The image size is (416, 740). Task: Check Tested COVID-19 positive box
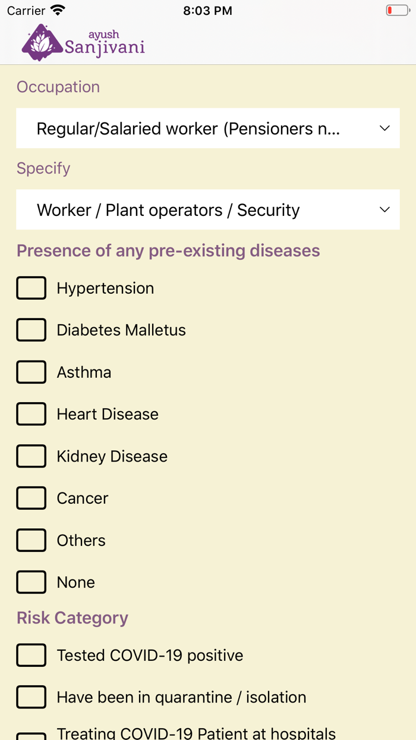(31, 655)
